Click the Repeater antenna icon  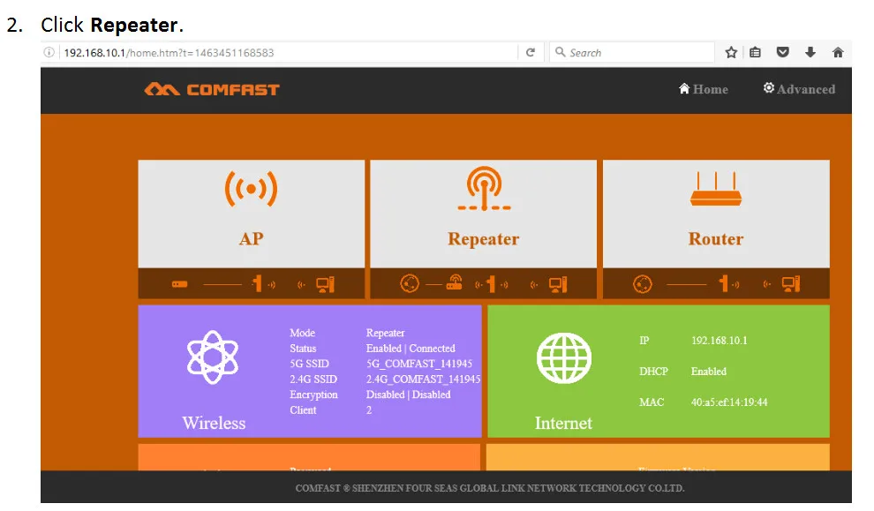(484, 188)
